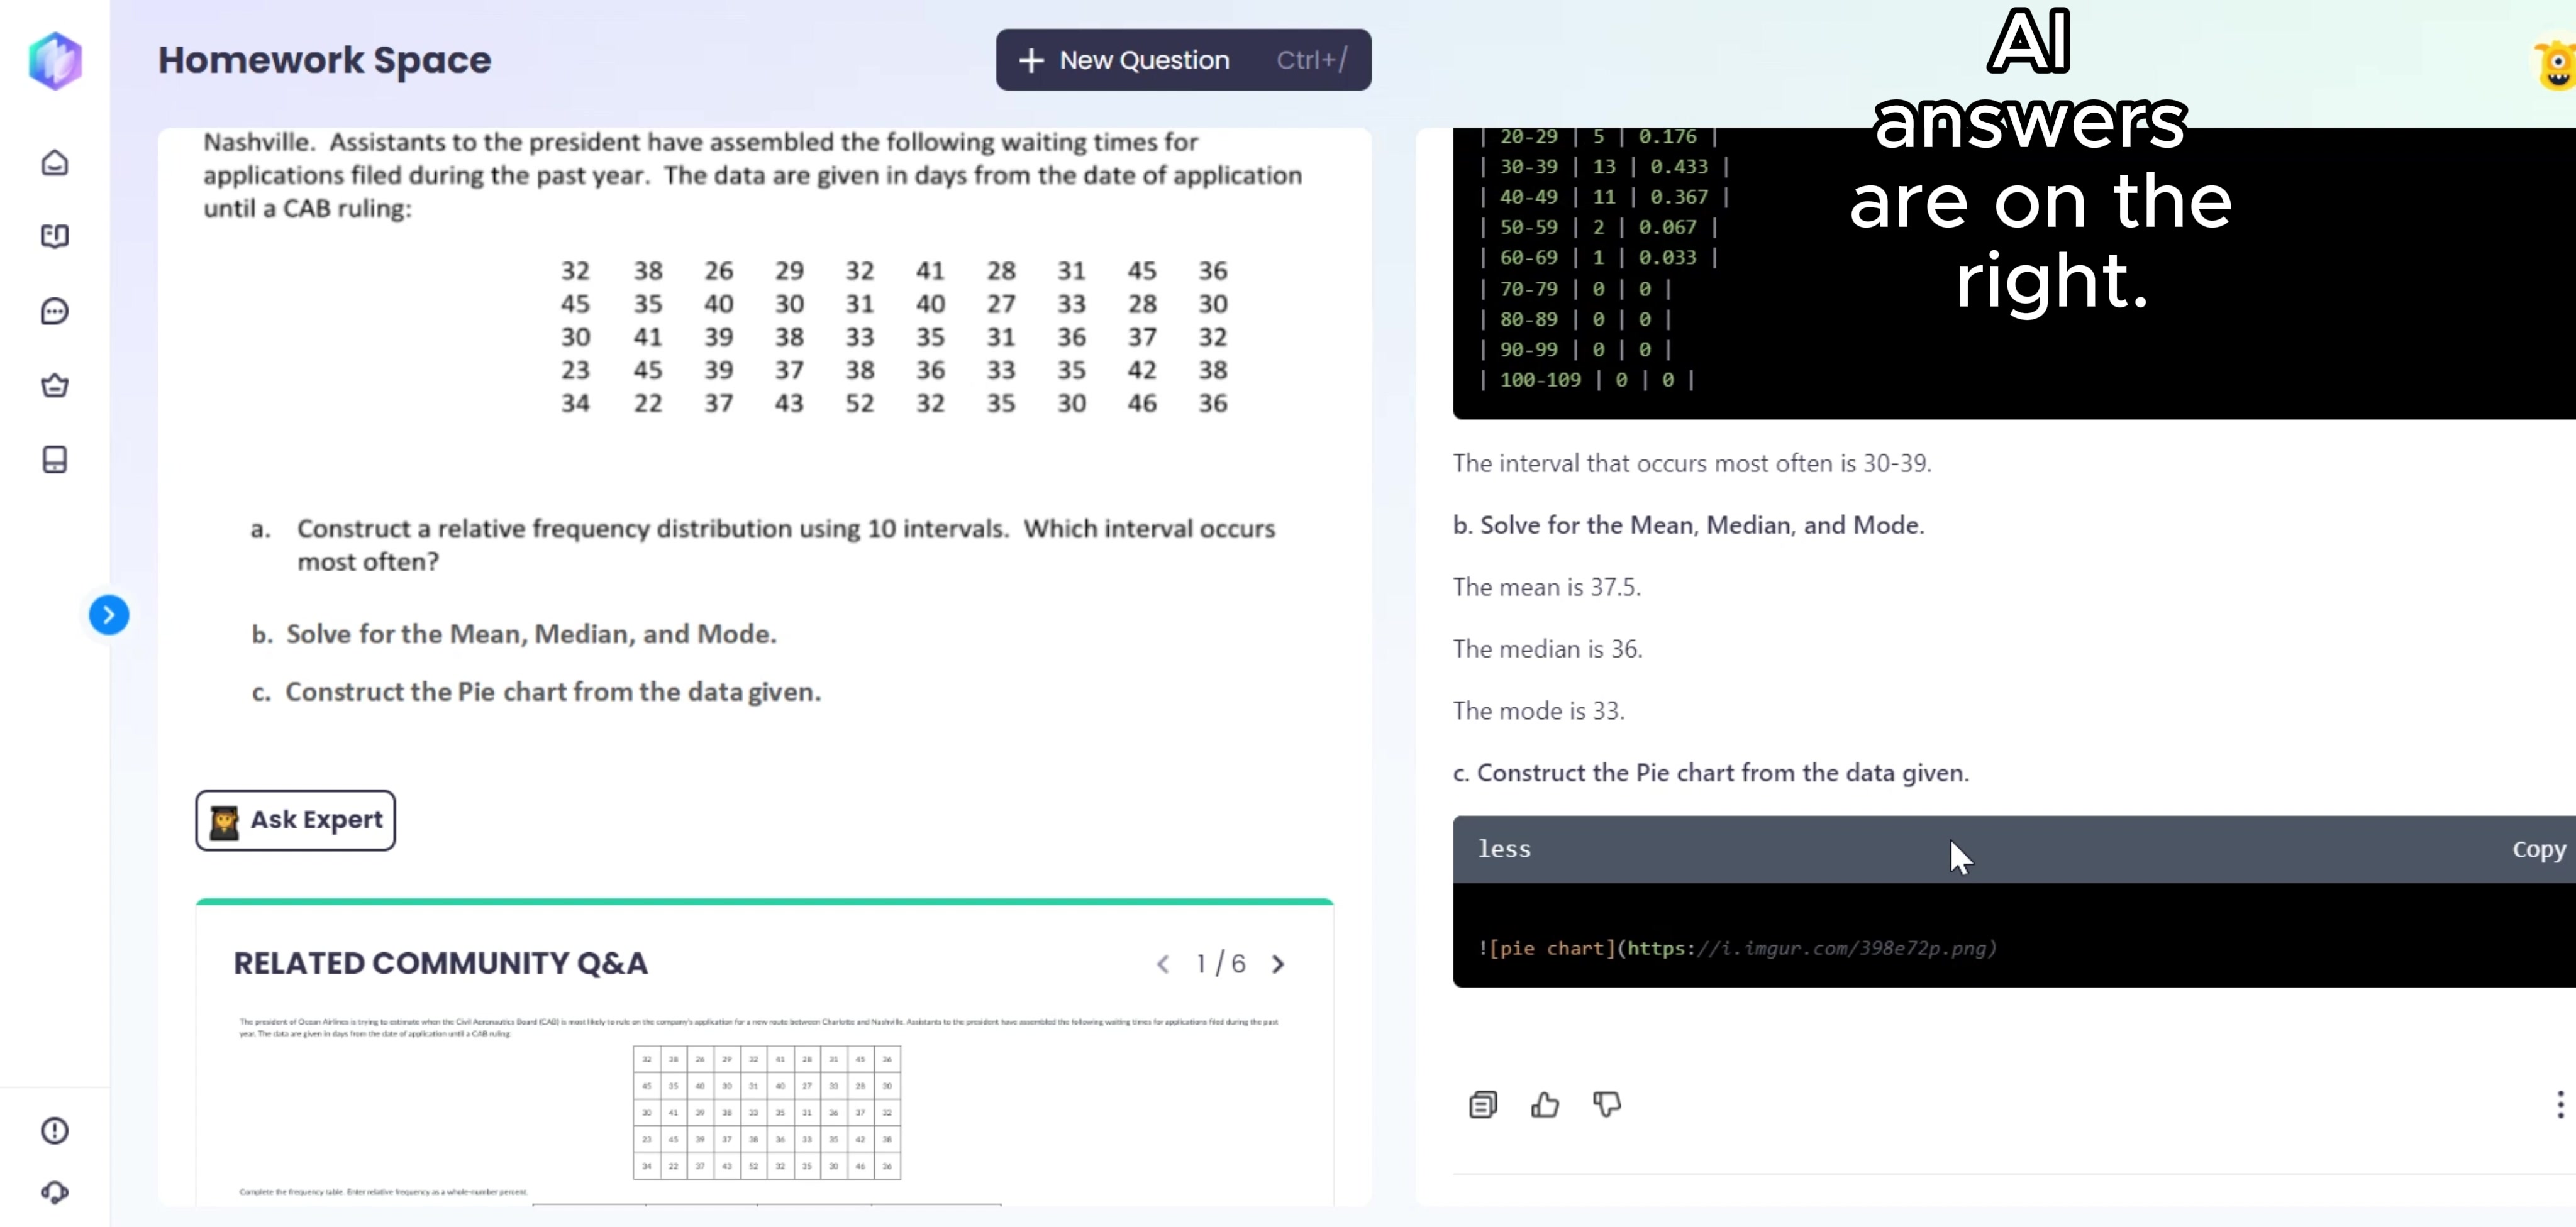Open the answer more-options menu
2576x1227 pixels.
point(2560,1104)
